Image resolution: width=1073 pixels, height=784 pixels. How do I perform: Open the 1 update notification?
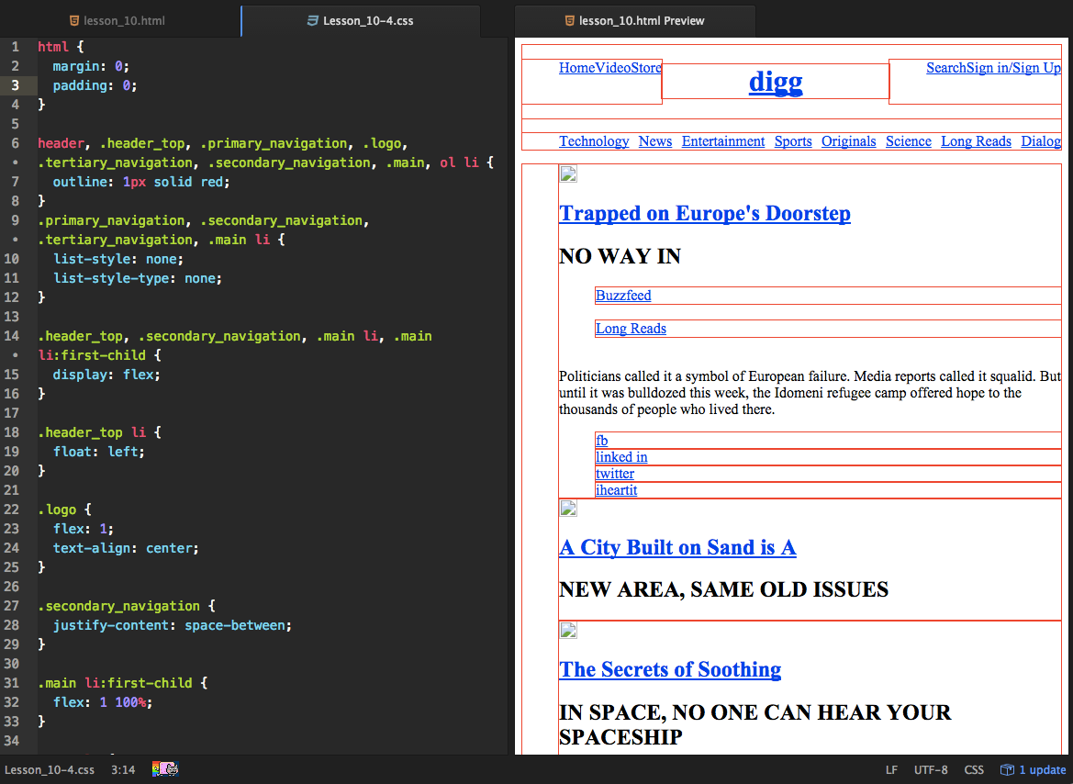point(1034,769)
